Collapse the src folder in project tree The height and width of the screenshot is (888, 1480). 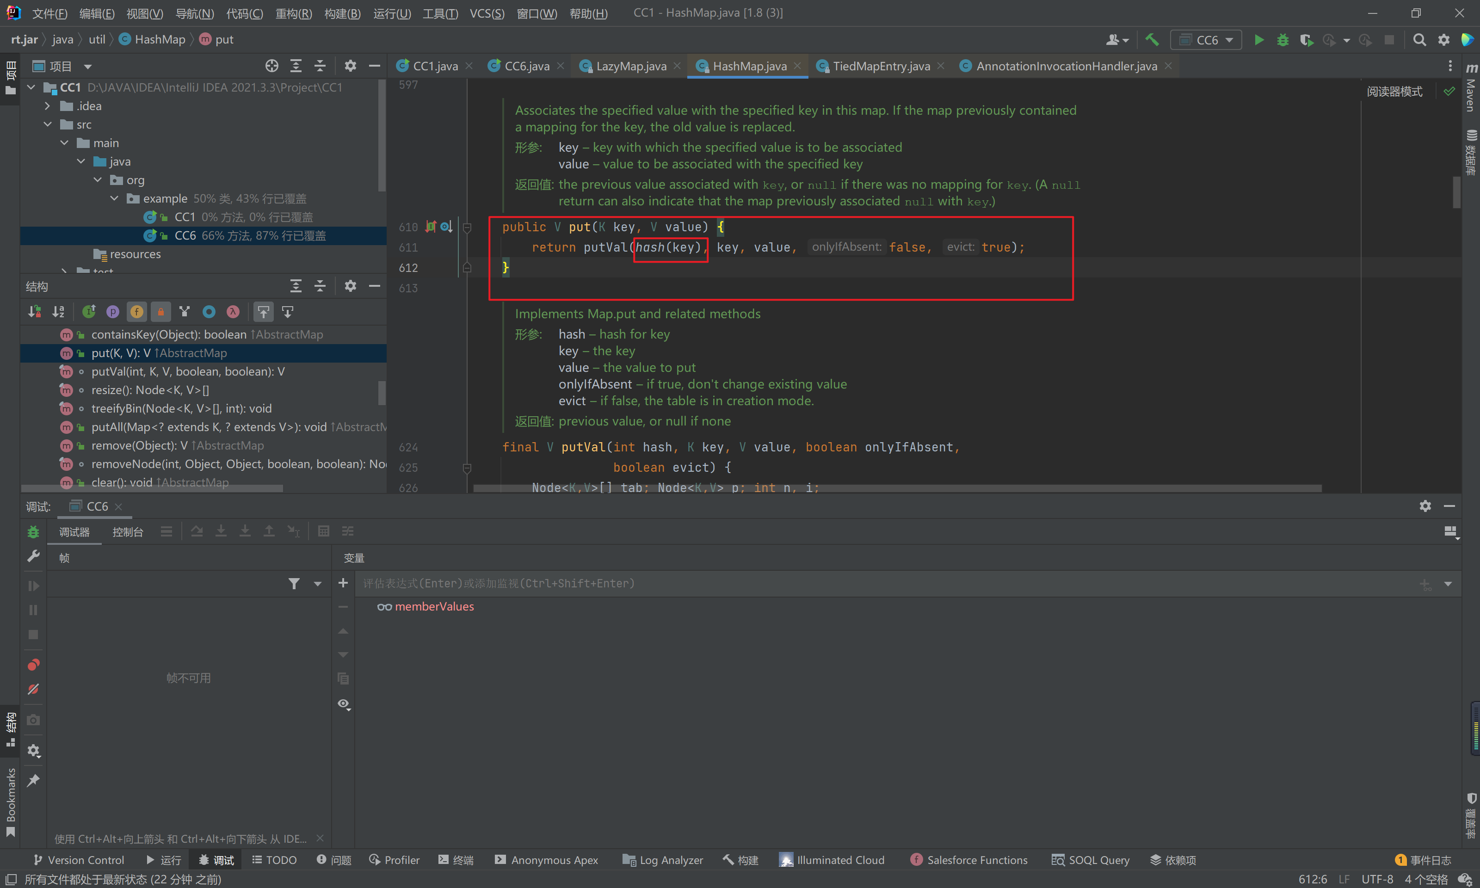pos(48,124)
